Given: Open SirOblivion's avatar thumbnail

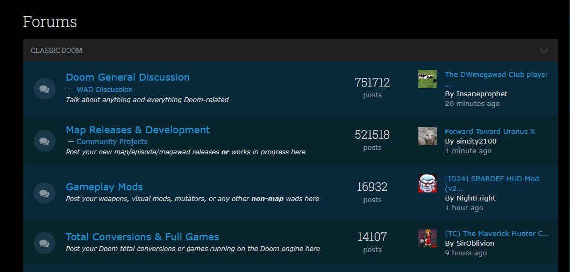Looking at the screenshot, I should tap(427, 238).
